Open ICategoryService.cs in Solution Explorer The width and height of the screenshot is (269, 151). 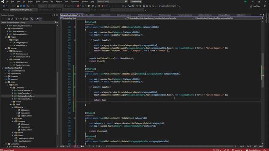click(x=23, y=57)
